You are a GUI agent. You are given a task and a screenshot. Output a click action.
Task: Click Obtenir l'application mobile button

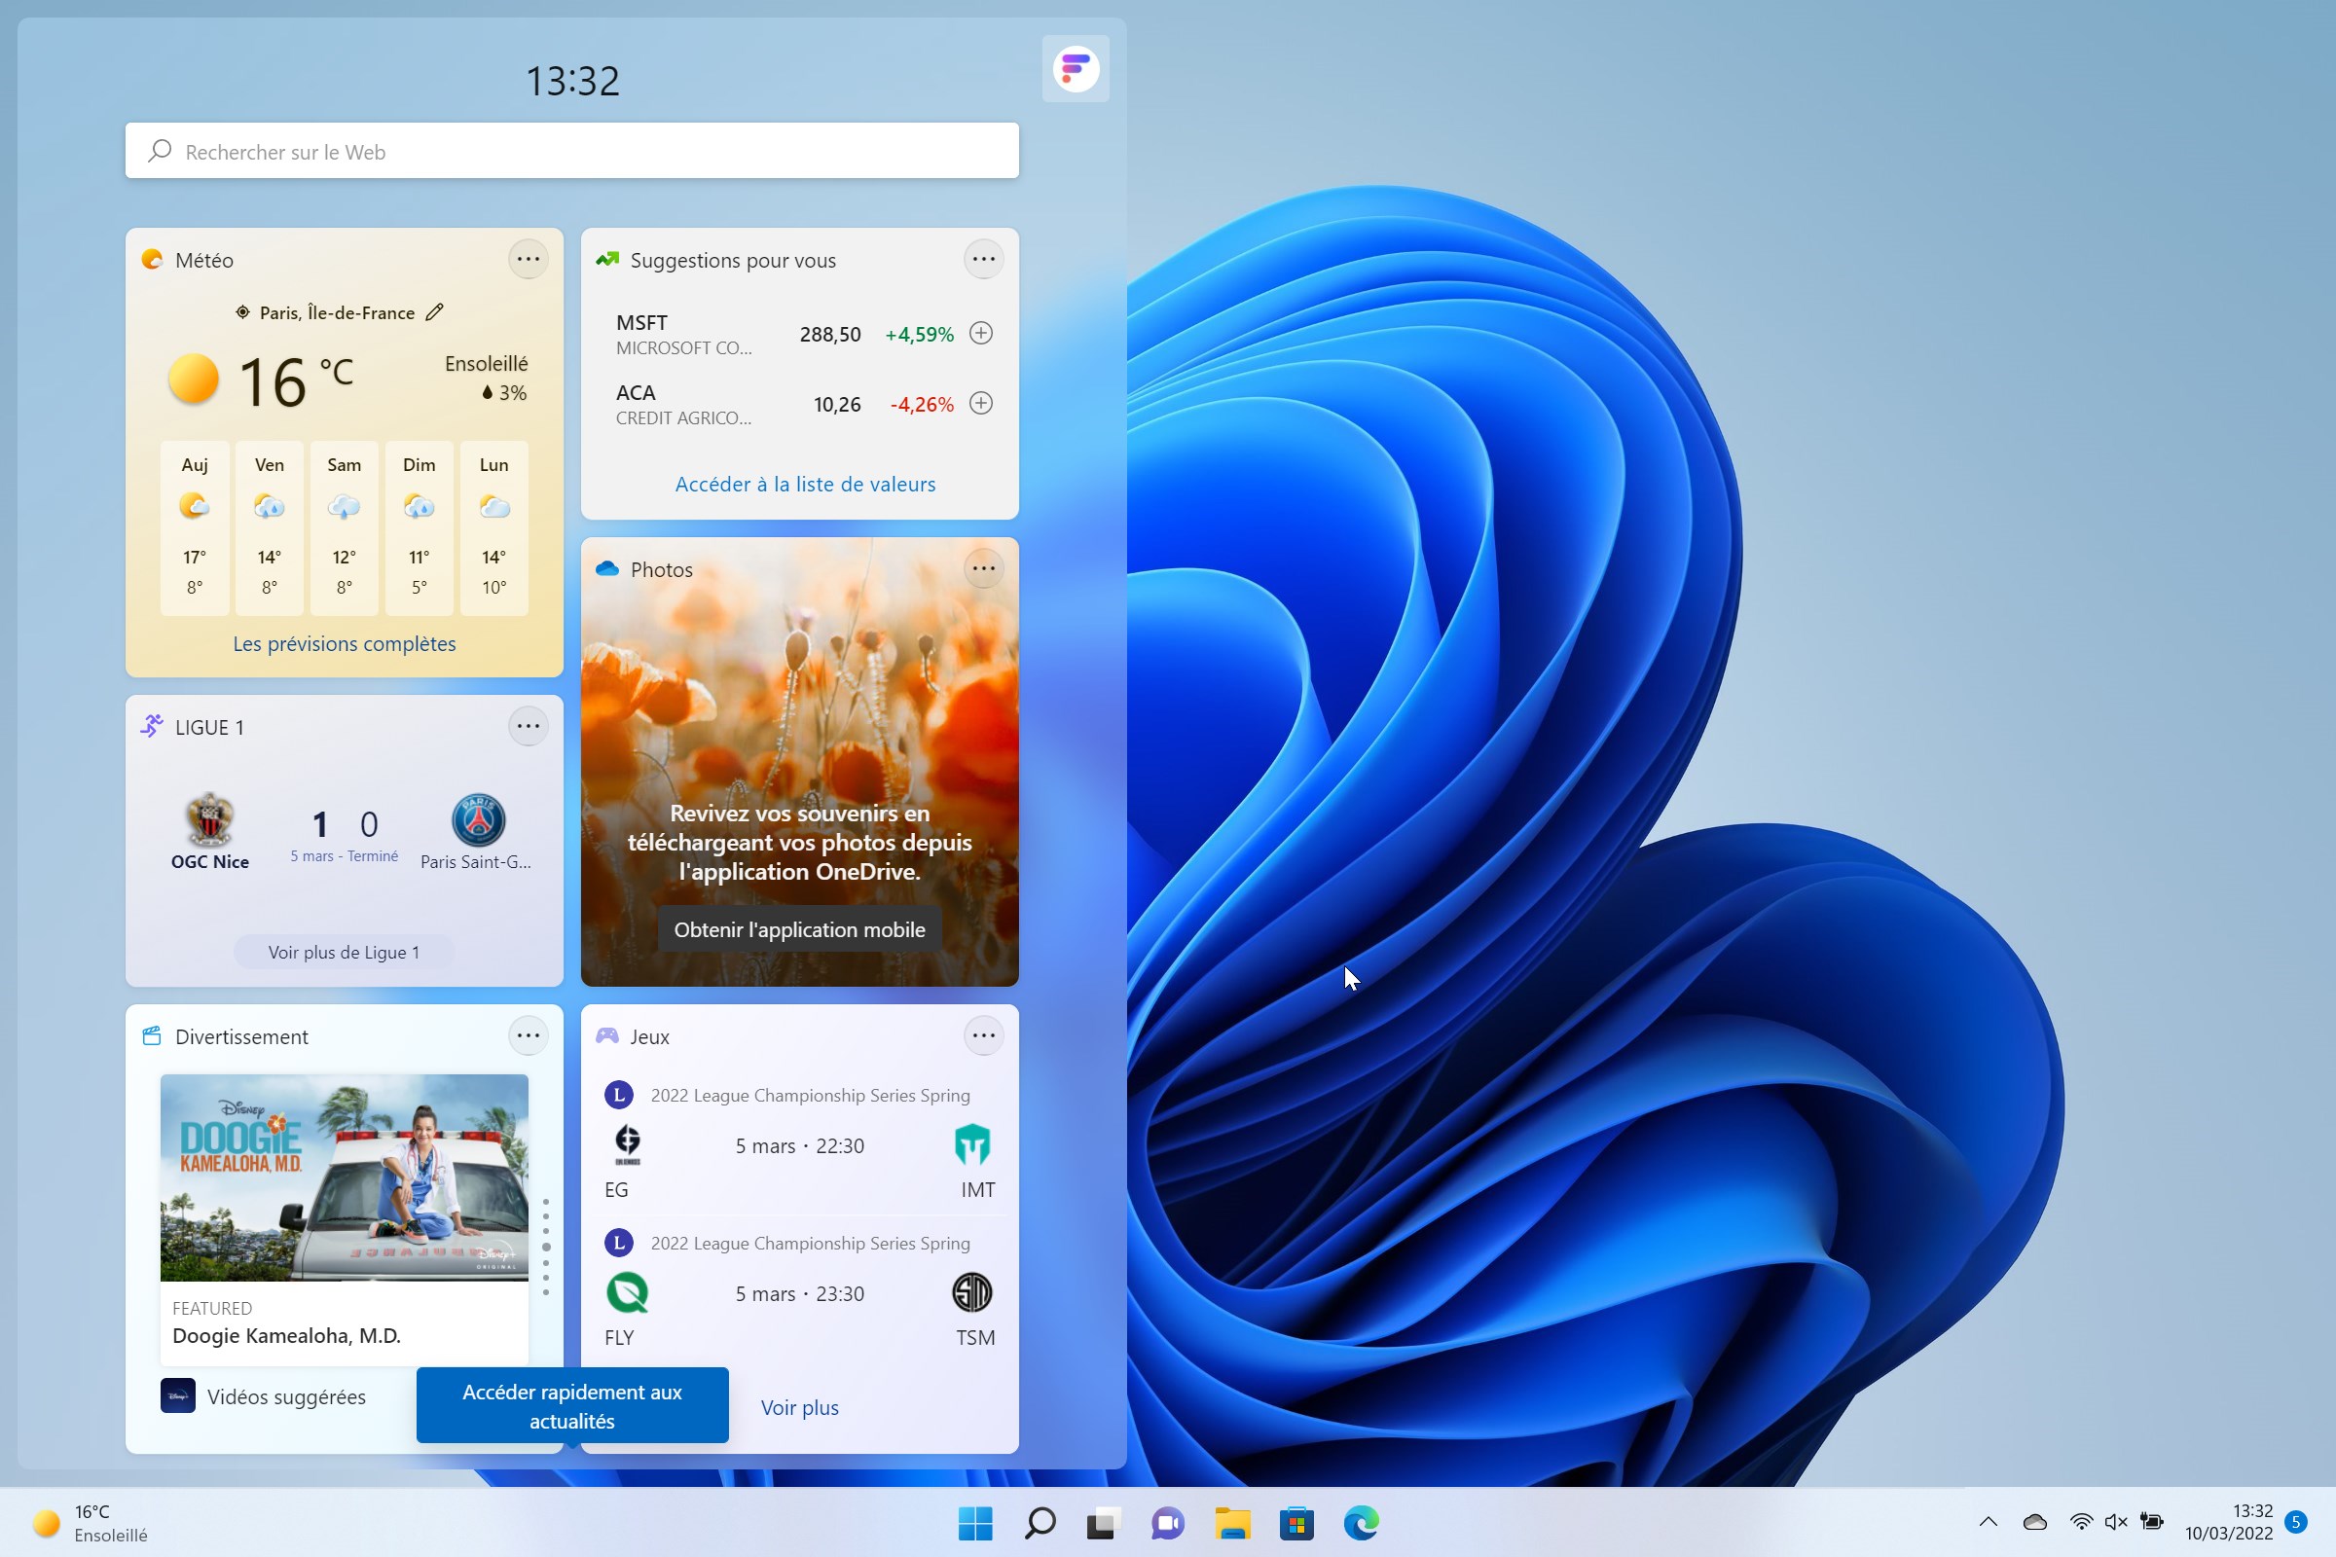click(x=799, y=929)
